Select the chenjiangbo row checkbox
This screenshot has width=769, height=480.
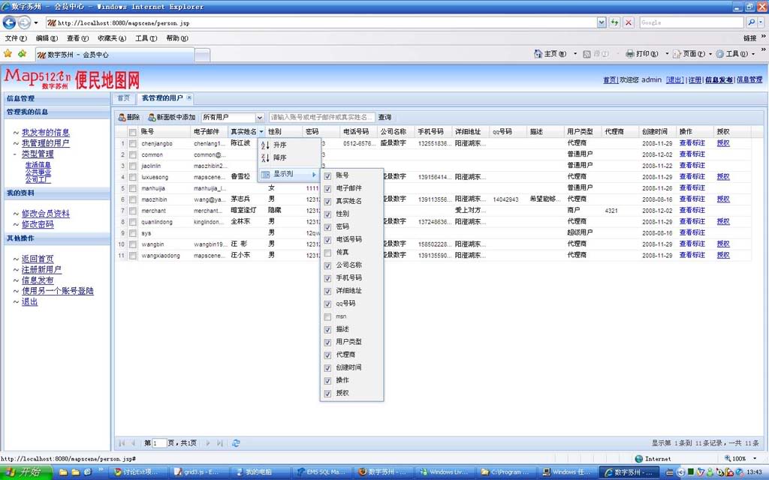pos(132,144)
